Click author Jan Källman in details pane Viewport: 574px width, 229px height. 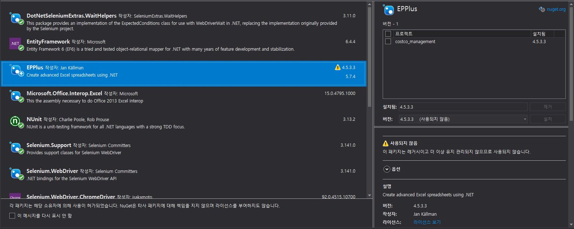[425, 214]
